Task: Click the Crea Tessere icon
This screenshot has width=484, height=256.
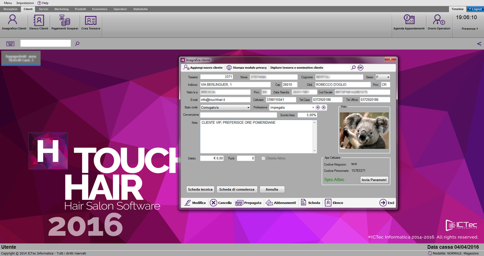Action: (91, 22)
